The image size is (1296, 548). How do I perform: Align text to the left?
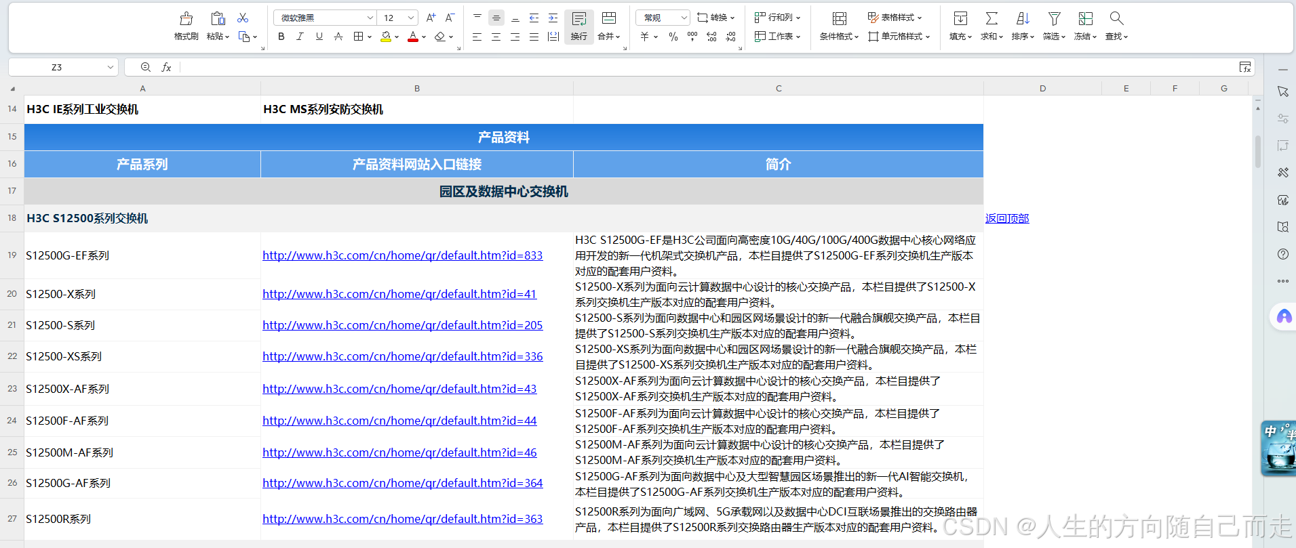click(477, 37)
